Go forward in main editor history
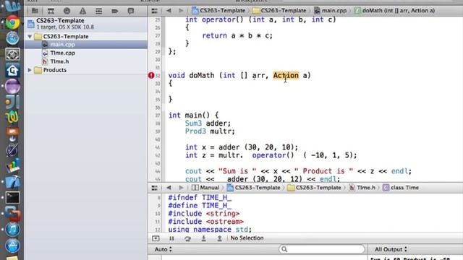The image size is (463, 260). pos(181,11)
